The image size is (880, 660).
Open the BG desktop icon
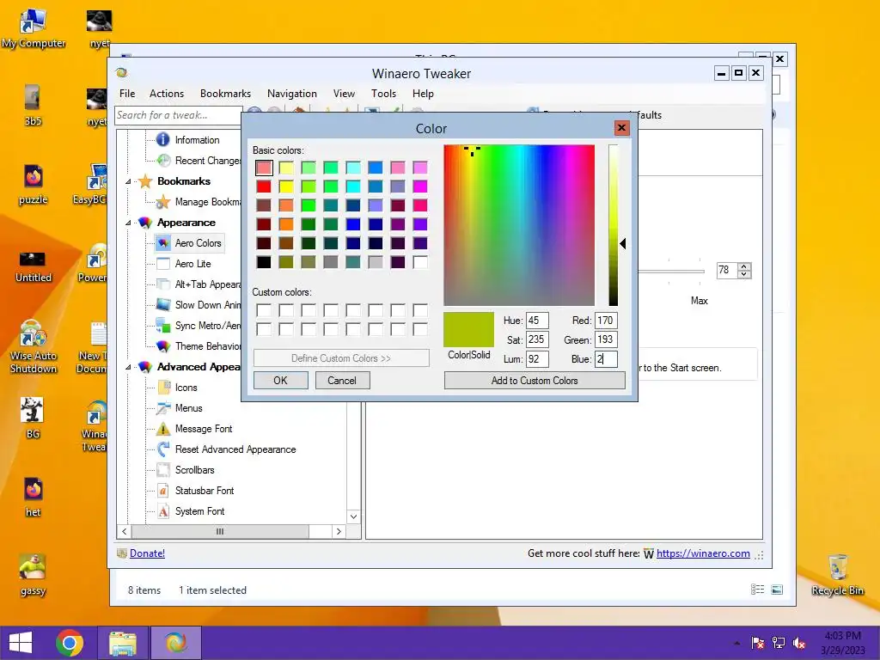[33, 418]
